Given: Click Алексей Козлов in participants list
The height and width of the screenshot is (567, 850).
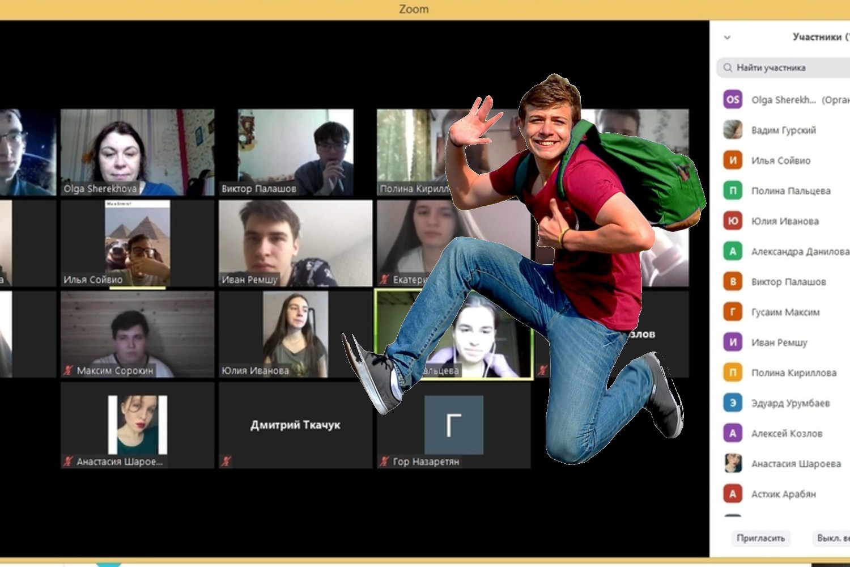Looking at the screenshot, I should point(787,434).
